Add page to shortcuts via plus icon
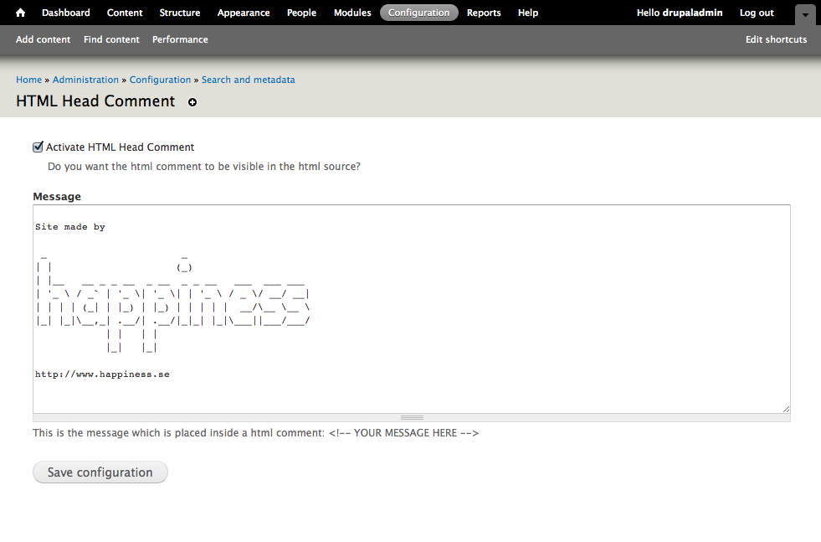This screenshot has width=821, height=542. (x=192, y=102)
